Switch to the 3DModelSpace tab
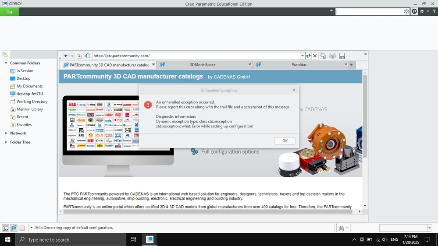The width and height of the screenshot is (438, 246). point(203,65)
